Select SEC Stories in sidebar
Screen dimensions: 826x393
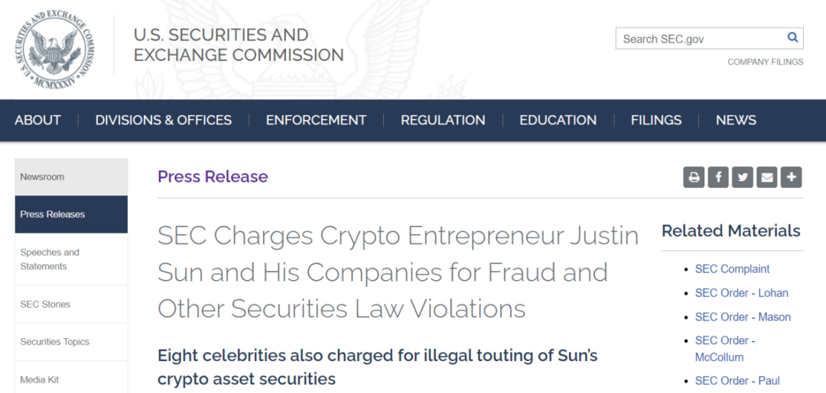(x=71, y=304)
